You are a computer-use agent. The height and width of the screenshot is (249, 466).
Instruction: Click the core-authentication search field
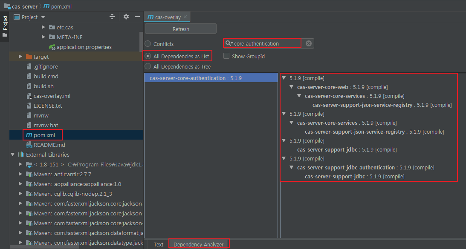tap(267, 43)
